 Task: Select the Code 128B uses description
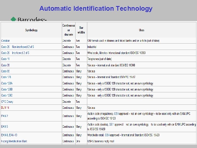coord(120,89)
